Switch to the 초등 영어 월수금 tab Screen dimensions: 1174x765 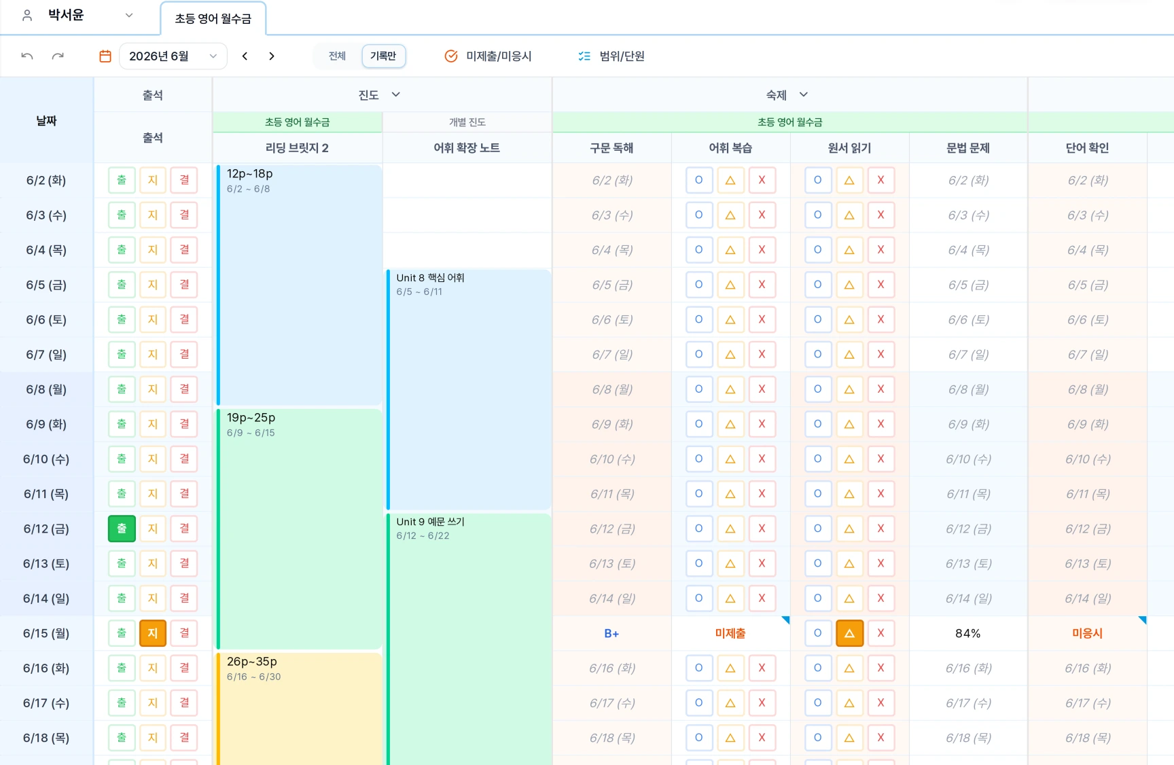[x=213, y=18]
